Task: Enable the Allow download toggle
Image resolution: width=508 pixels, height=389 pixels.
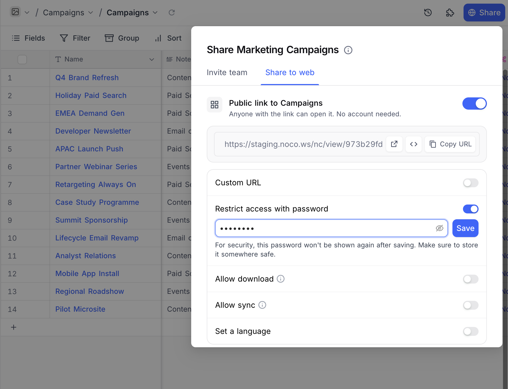Action: [470, 279]
